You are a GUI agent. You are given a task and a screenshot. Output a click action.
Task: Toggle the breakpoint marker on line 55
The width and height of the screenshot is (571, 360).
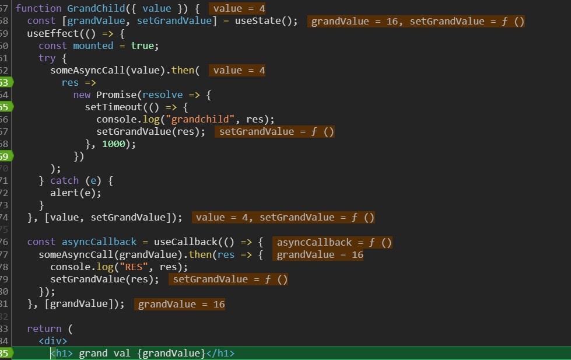(x=6, y=107)
